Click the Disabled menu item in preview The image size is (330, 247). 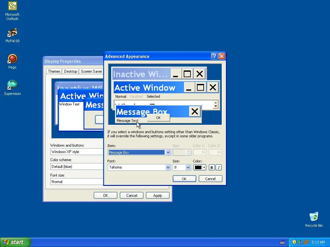click(x=136, y=96)
